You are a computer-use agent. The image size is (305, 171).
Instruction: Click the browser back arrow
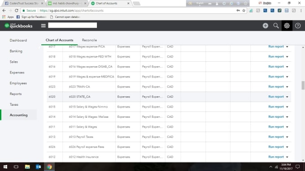[x=4, y=10]
